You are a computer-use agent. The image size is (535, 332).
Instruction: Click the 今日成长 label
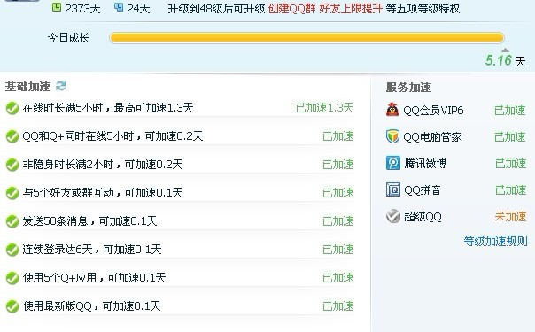coord(68,37)
